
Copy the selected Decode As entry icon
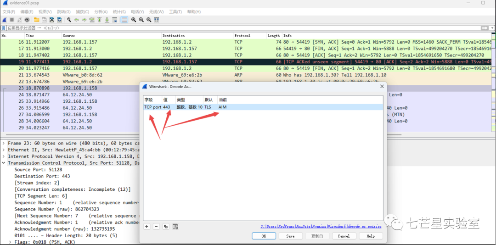coord(165,226)
